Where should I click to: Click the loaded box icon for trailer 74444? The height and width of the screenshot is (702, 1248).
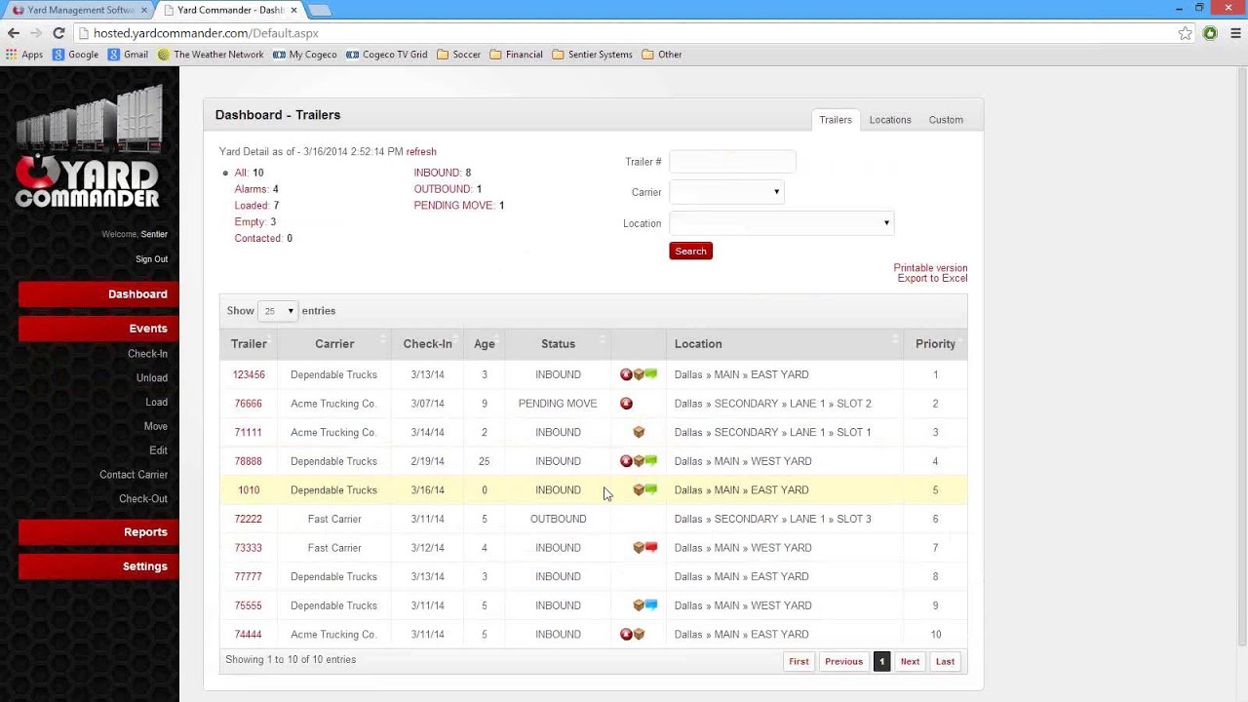pyautogui.click(x=639, y=635)
